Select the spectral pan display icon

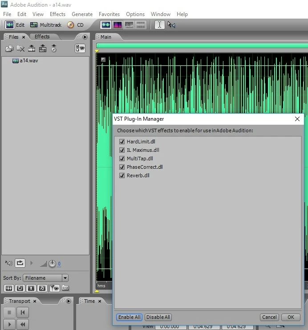129,25
